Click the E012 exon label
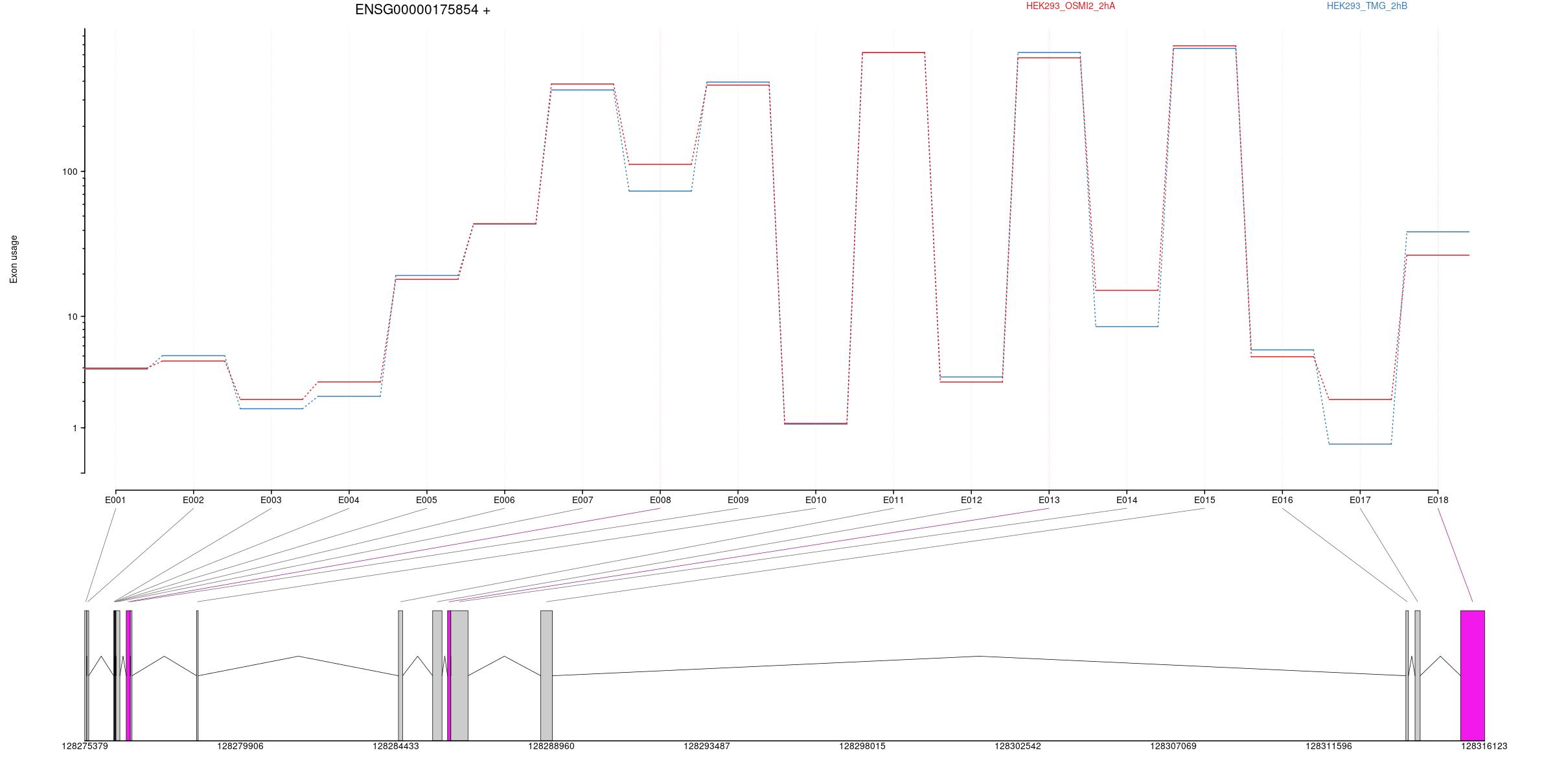The width and height of the screenshot is (1555, 777). click(971, 500)
